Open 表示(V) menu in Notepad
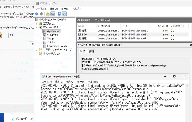This screenshot has width=192, height=122. 81,82
